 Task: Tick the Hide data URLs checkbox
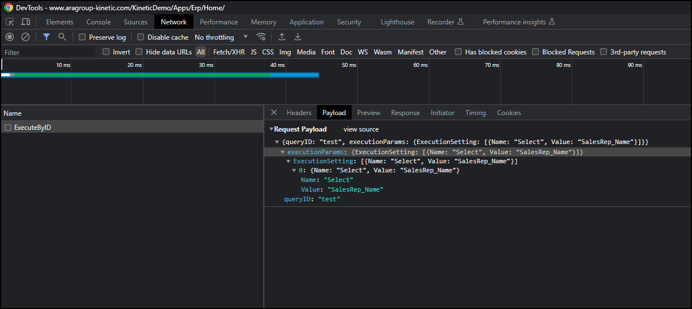140,52
